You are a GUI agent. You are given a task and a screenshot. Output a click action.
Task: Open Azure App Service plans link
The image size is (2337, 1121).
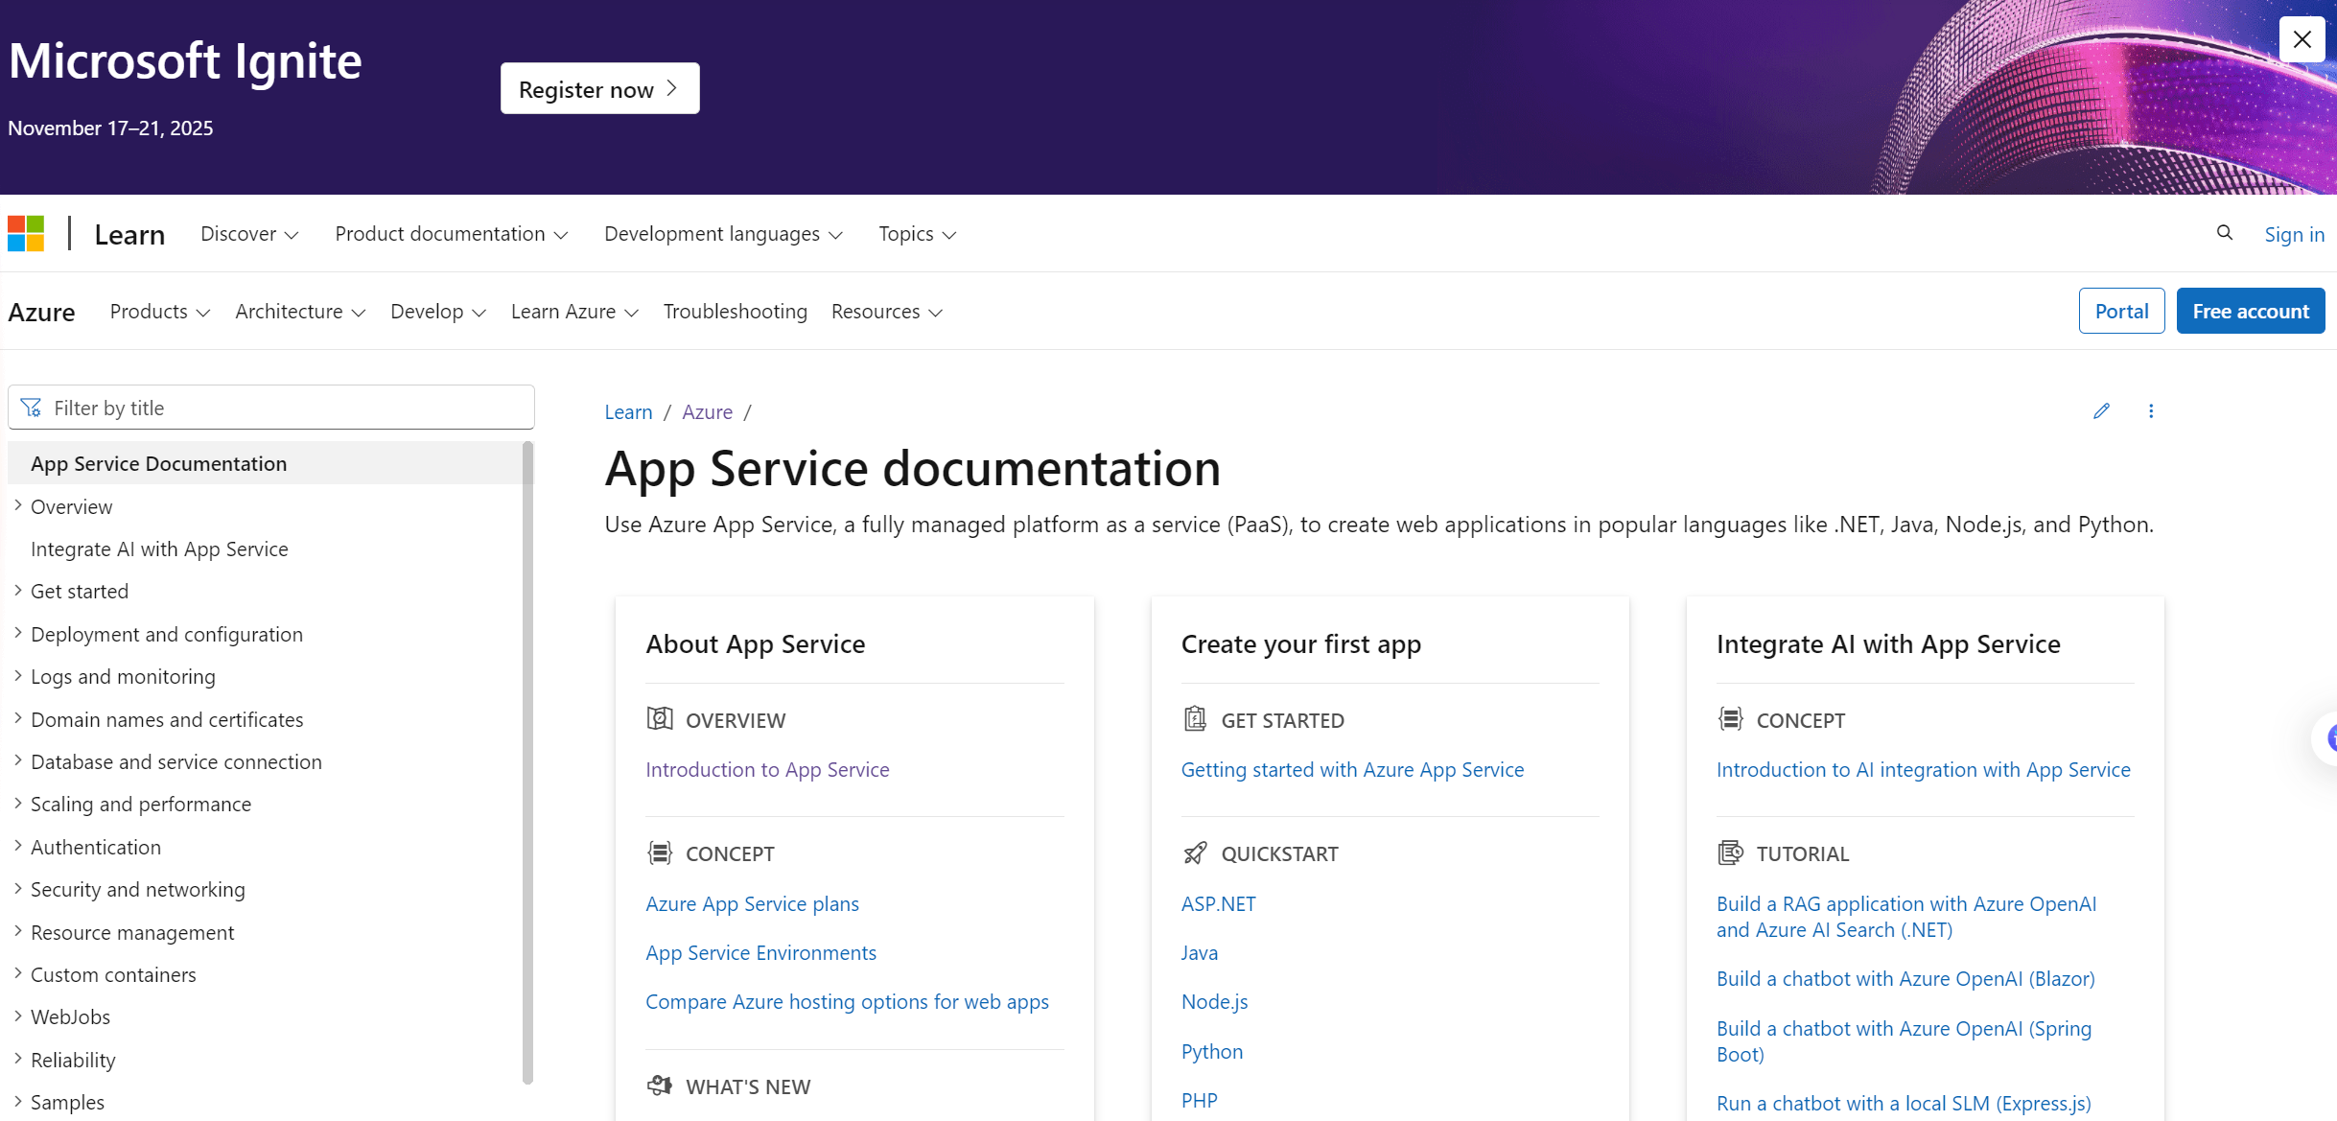coord(752,903)
